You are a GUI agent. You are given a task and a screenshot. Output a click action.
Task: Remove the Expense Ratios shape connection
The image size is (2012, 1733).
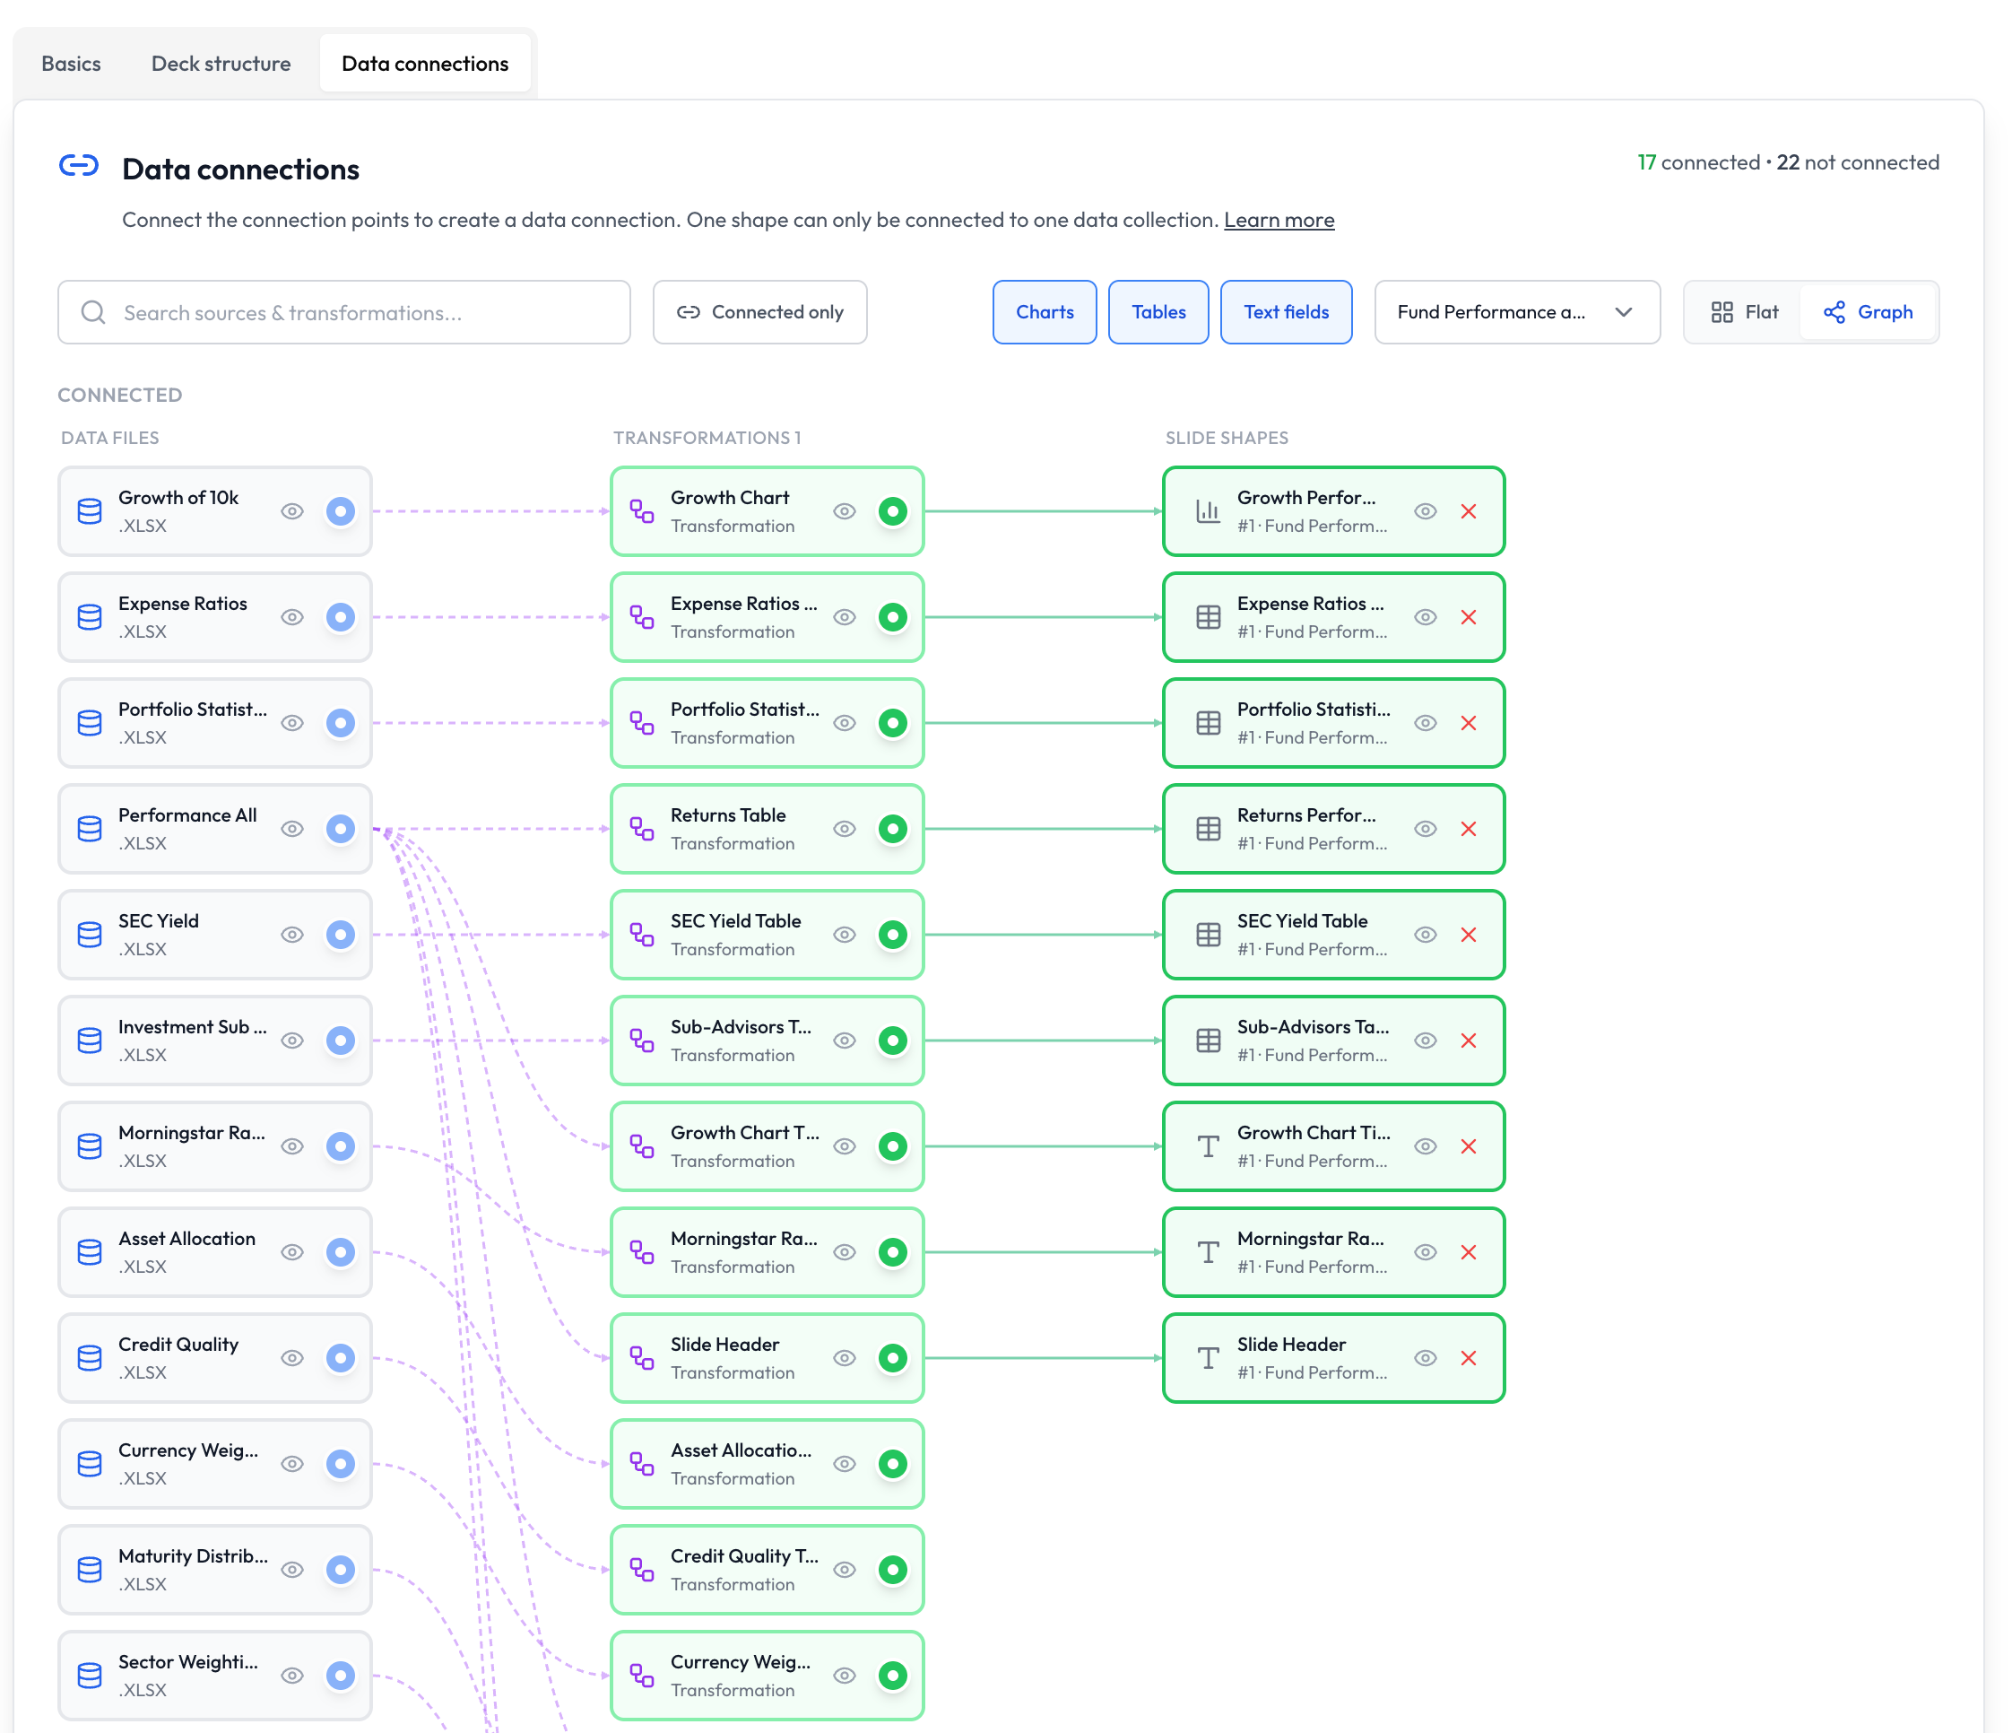pyautogui.click(x=1469, y=617)
